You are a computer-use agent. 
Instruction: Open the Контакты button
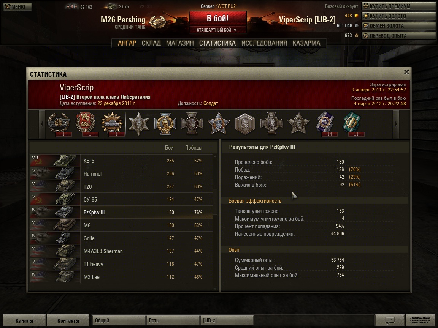[68, 320]
